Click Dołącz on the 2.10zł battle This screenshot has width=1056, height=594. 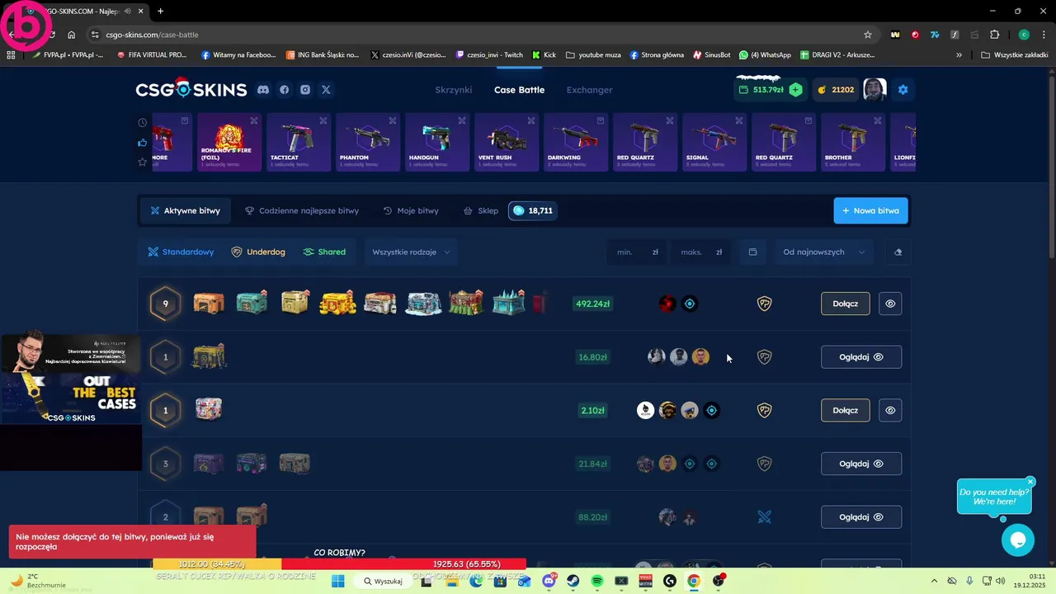click(845, 410)
